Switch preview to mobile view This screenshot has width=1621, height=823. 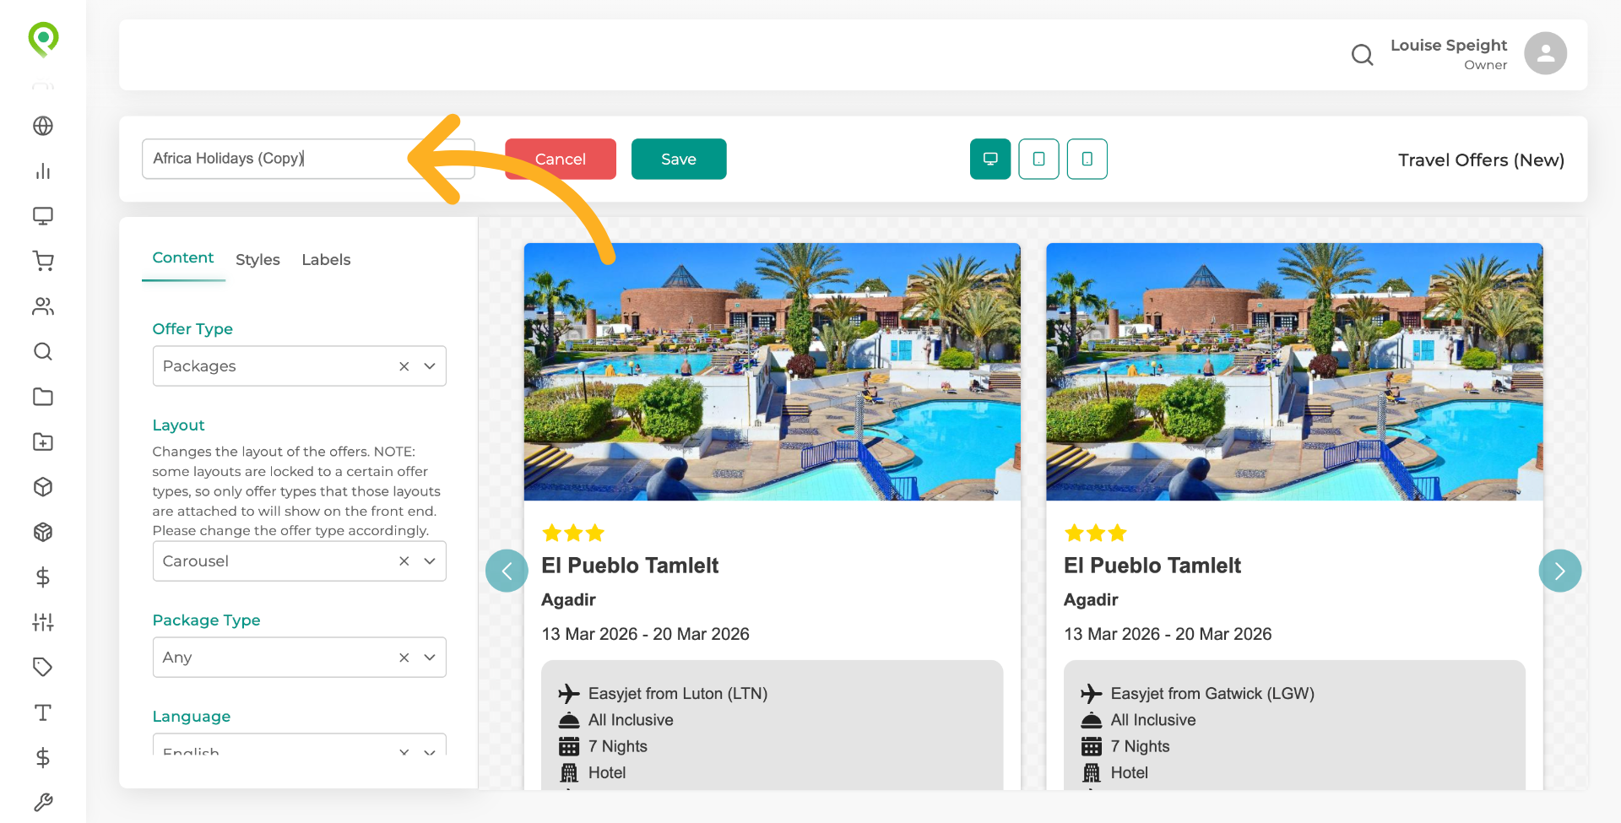(1087, 159)
